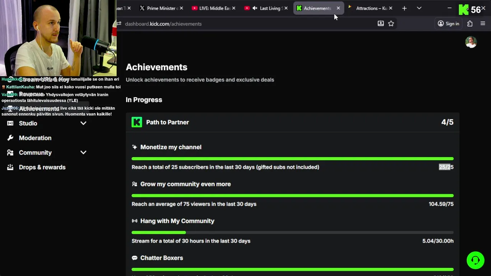Close the Last Living tab

286,8
